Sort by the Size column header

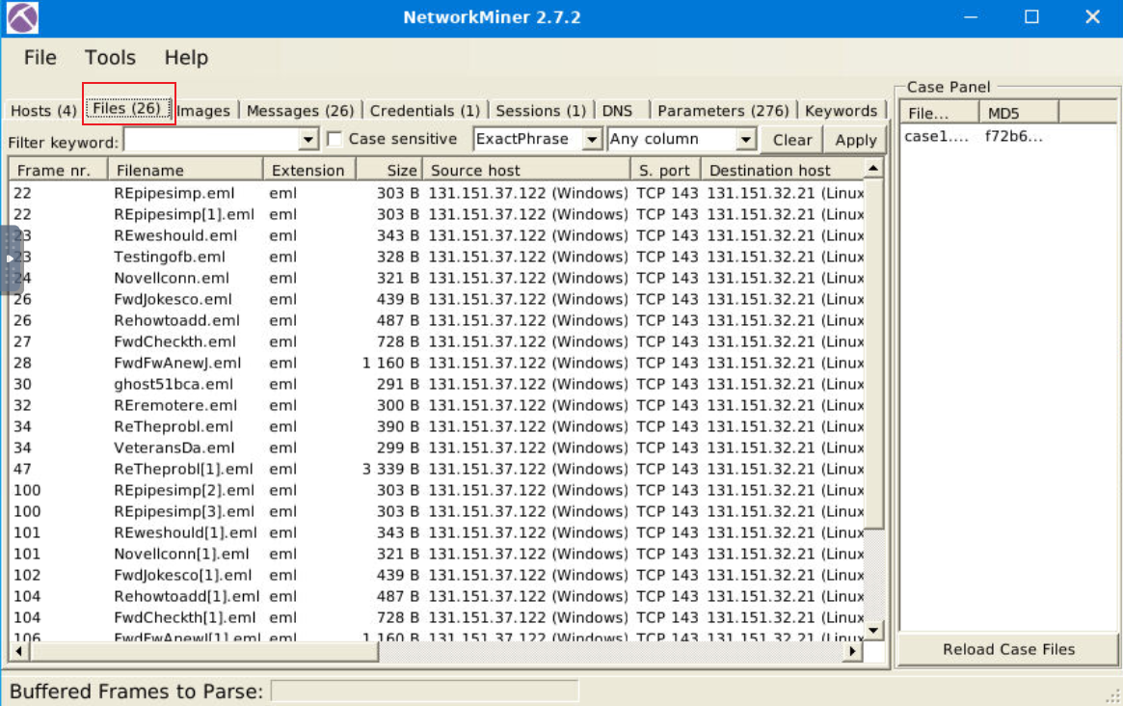389,170
